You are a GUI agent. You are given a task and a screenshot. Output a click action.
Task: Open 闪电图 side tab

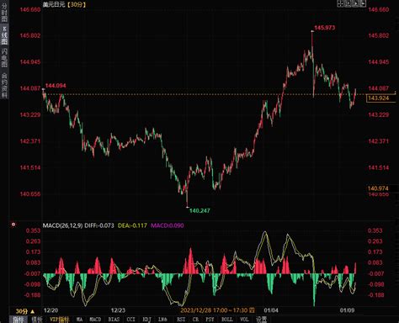click(x=4, y=57)
